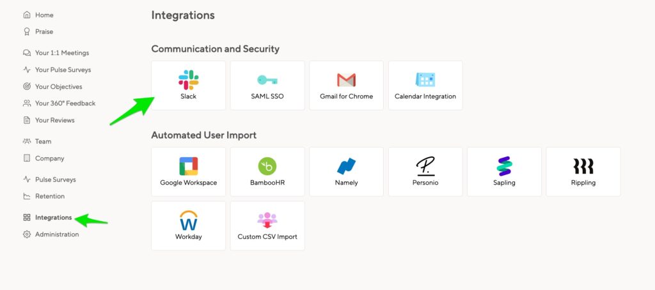Open Your Pulse Surveys page
655x290 pixels.
[63, 70]
